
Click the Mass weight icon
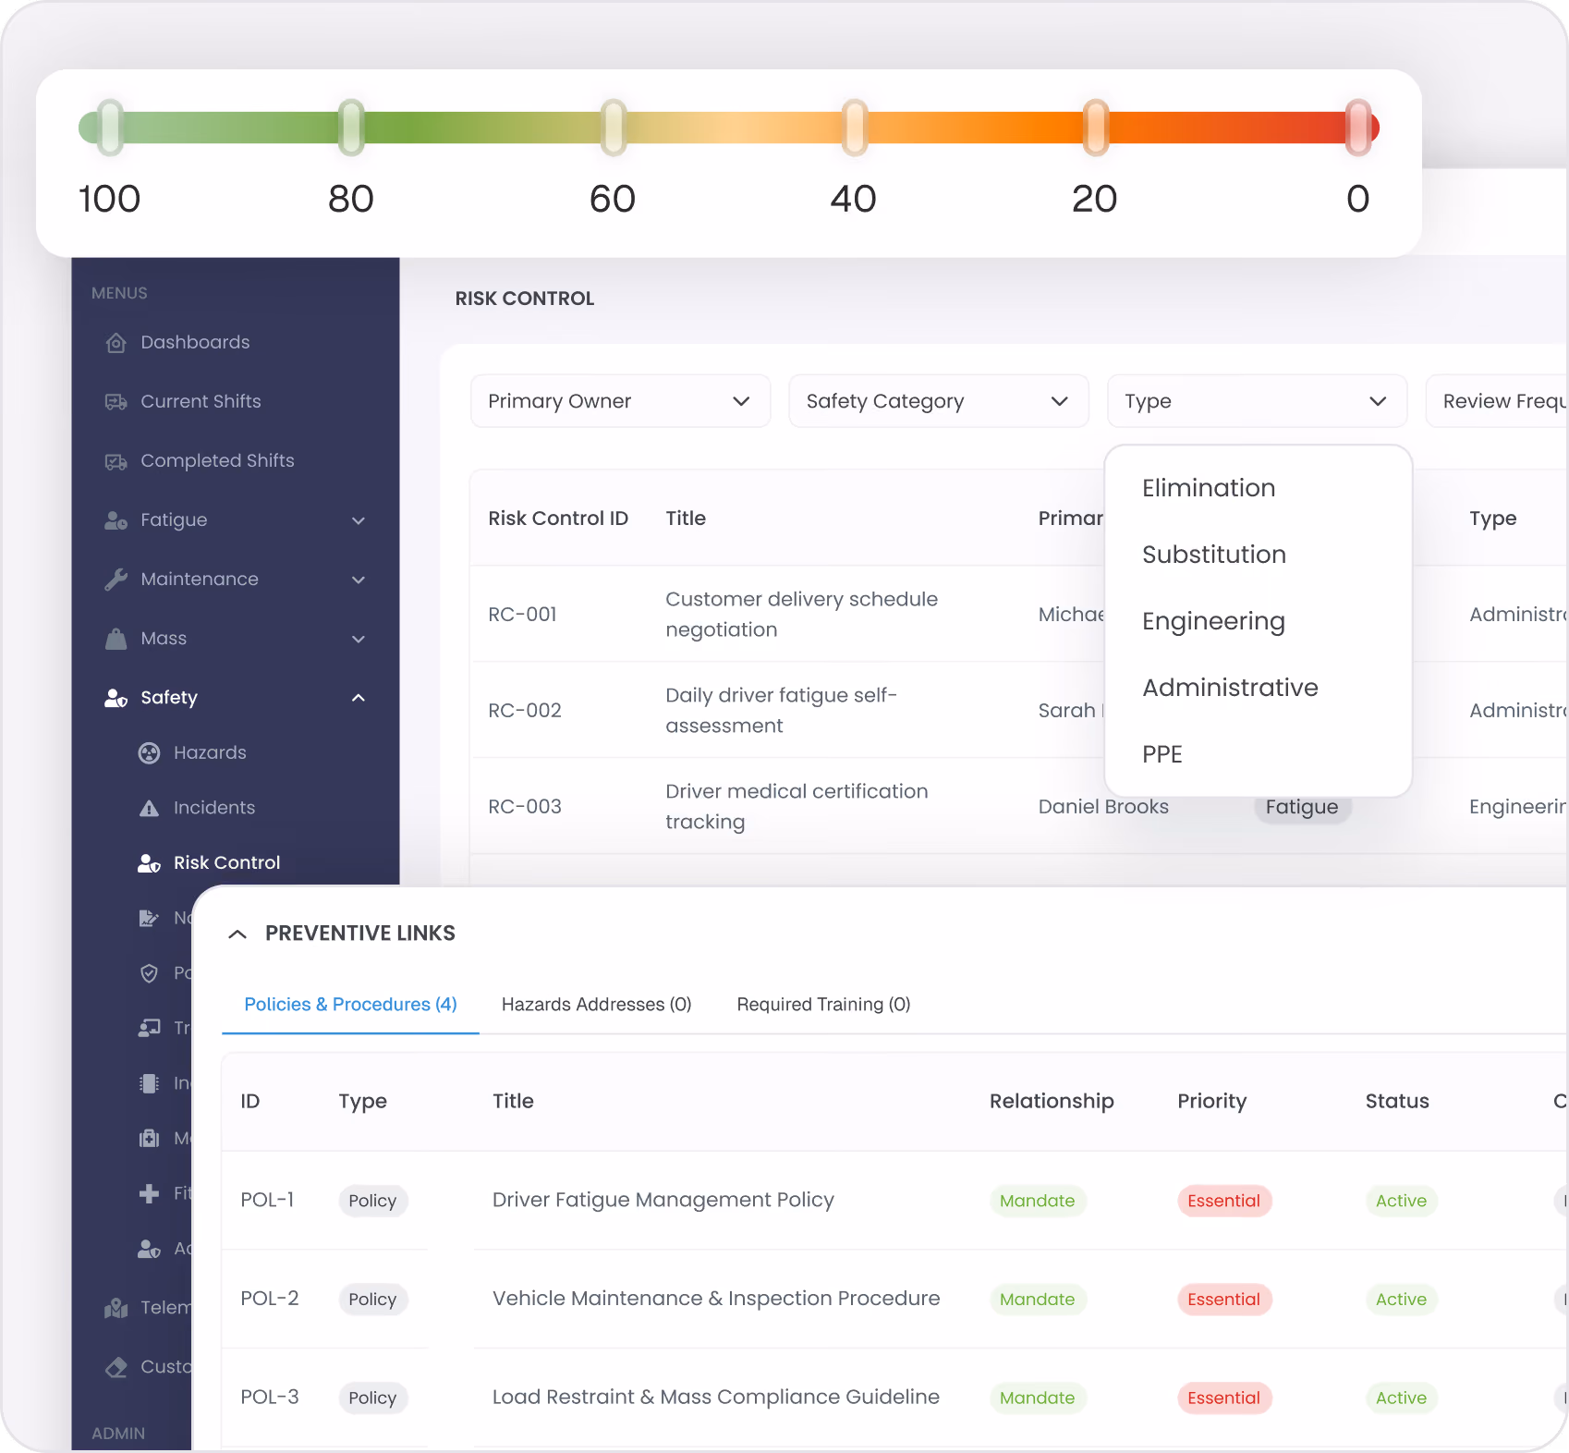click(116, 639)
